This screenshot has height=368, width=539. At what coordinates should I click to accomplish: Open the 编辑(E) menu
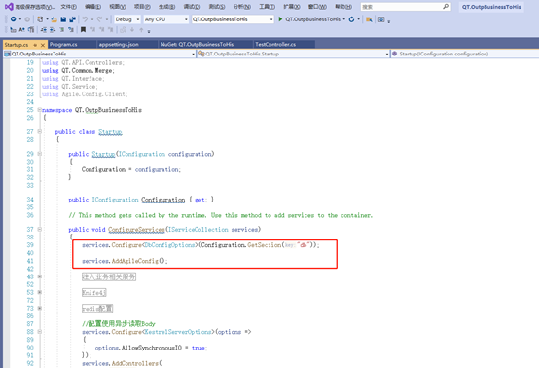(x=92, y=7)
